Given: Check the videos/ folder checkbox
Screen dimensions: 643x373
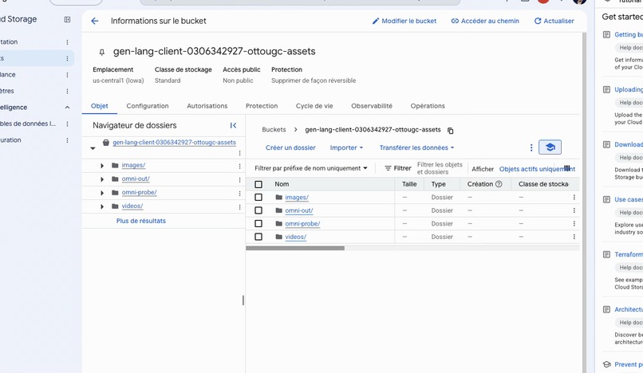Looking at the screenshot, I should 258,237.
